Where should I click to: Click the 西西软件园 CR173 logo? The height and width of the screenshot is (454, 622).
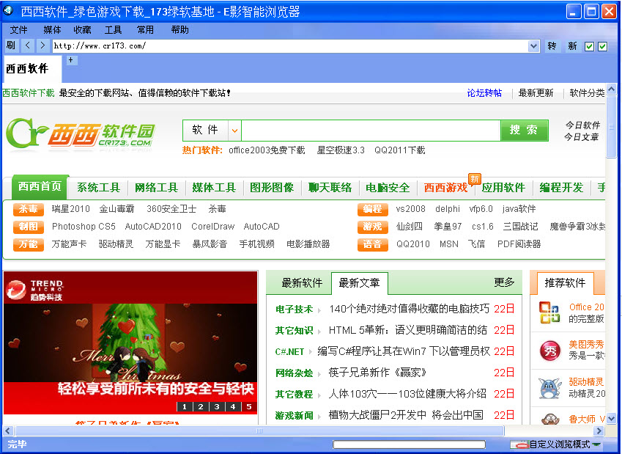click(81, 133)
